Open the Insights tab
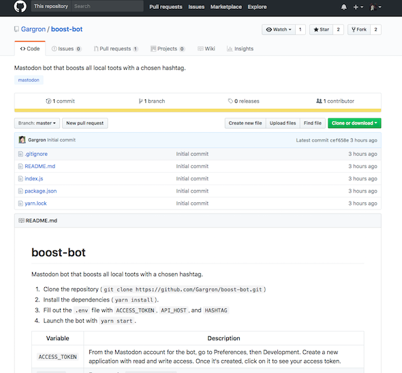Screen dimensions: 402x373 241,49
